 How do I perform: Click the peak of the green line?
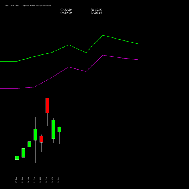click(x=103, y=35)
